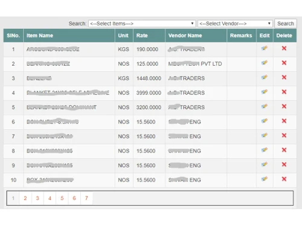
Task: Click the Vendor Name column header
Action: 196,36
